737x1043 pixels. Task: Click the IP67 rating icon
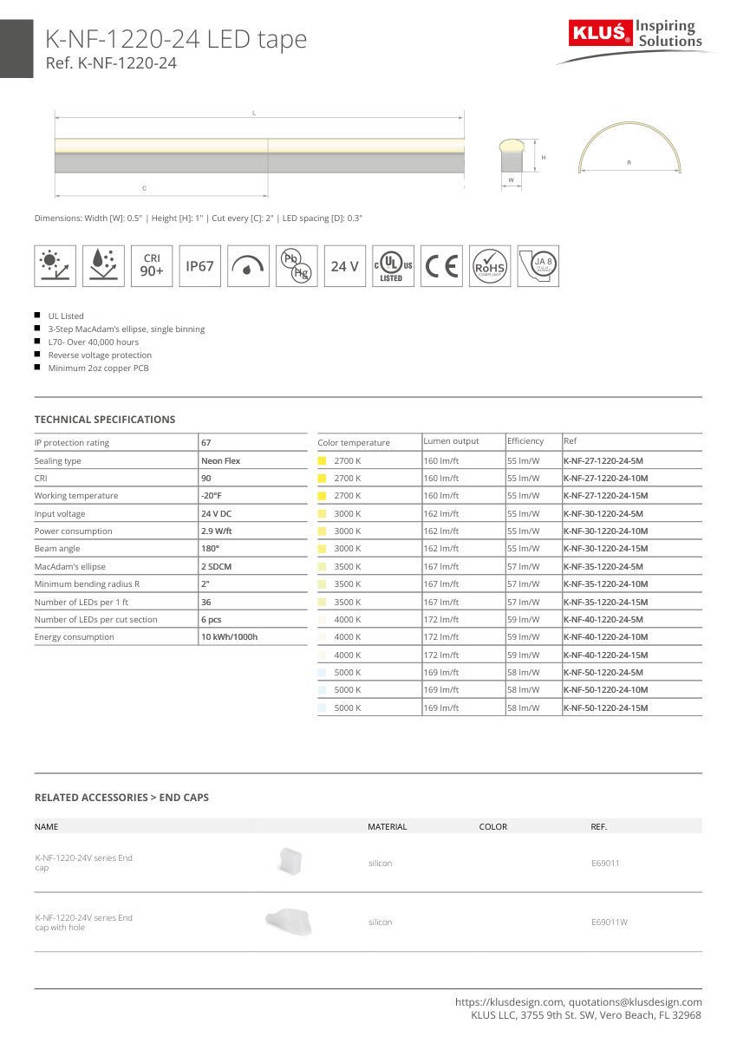[199, 266]
